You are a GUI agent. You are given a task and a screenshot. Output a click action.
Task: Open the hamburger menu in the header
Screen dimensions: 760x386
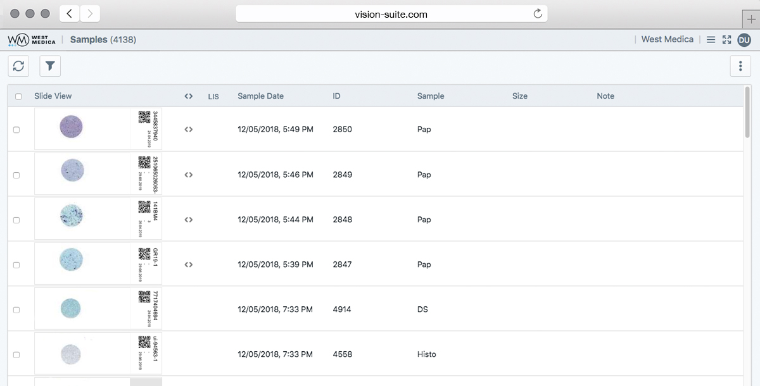pyautogui.click(x=711, y=40)
